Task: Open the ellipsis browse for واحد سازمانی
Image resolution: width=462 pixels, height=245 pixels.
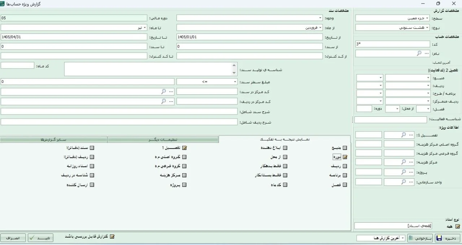Action: [x=411, y=182]
